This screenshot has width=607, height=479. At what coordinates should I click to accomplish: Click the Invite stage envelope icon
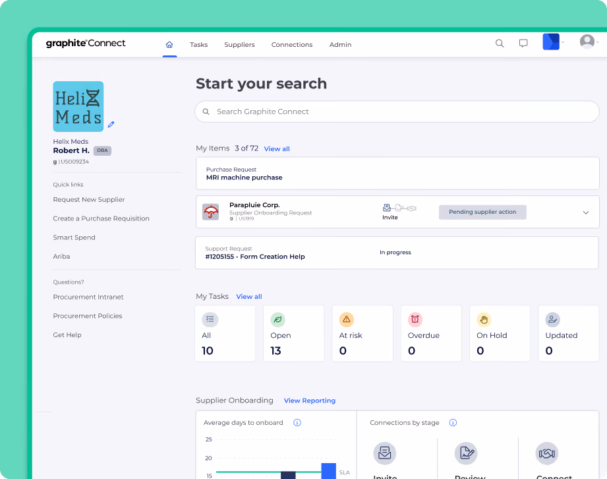[x=384, y=453]
